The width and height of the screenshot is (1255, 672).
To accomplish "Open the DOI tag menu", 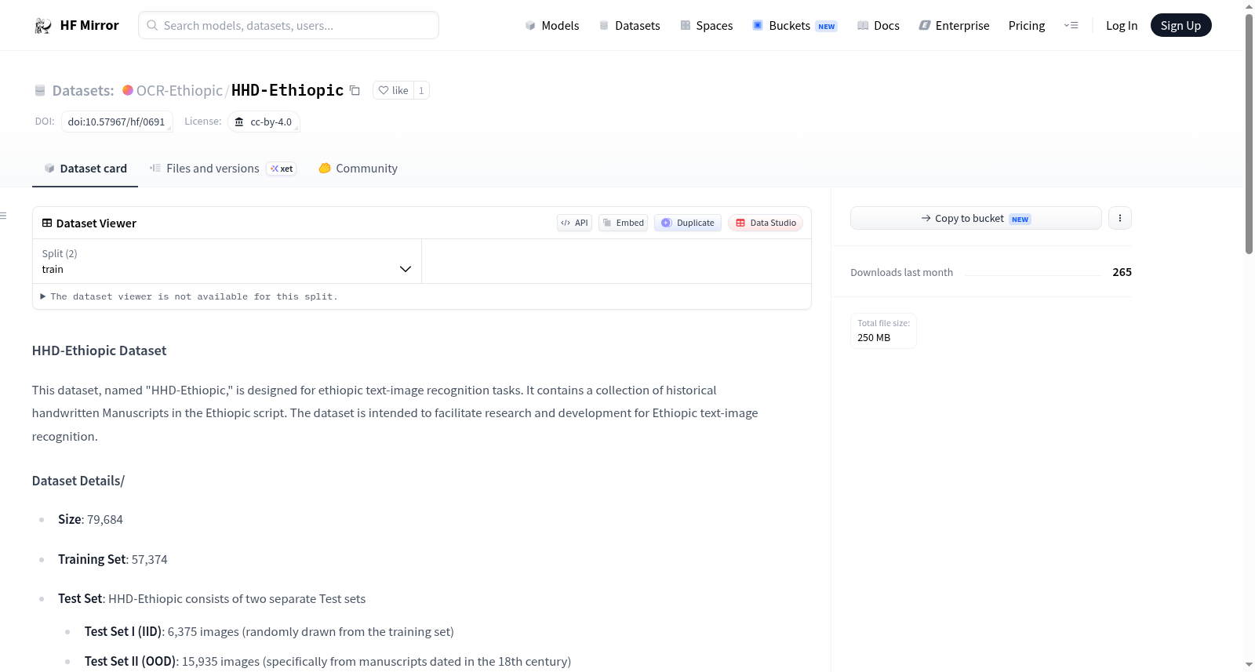I will tap(117, 122).
